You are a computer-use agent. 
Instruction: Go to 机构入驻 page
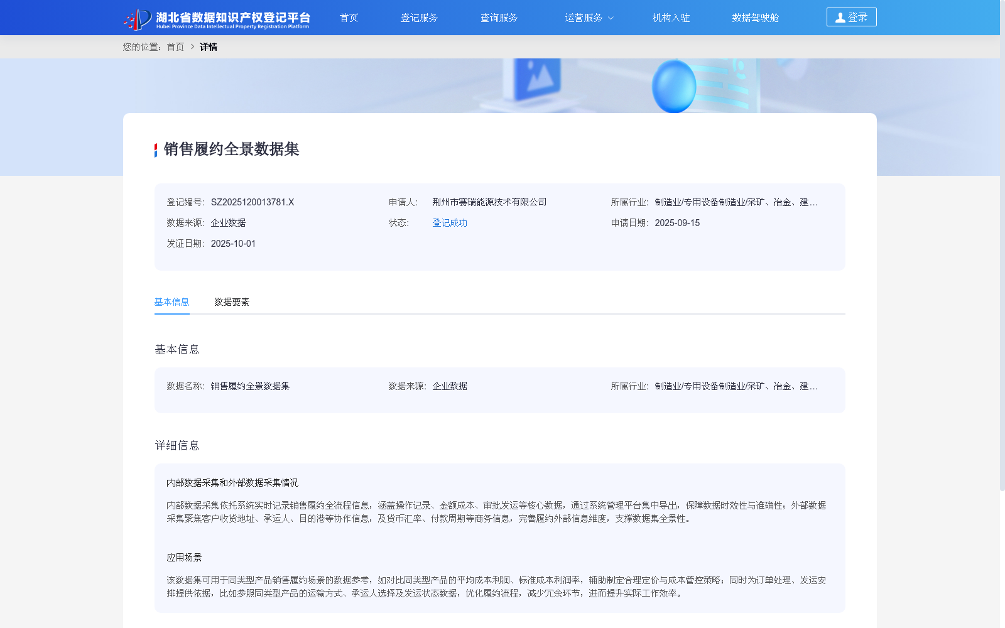pyautogui.click(x=671, y=18)
